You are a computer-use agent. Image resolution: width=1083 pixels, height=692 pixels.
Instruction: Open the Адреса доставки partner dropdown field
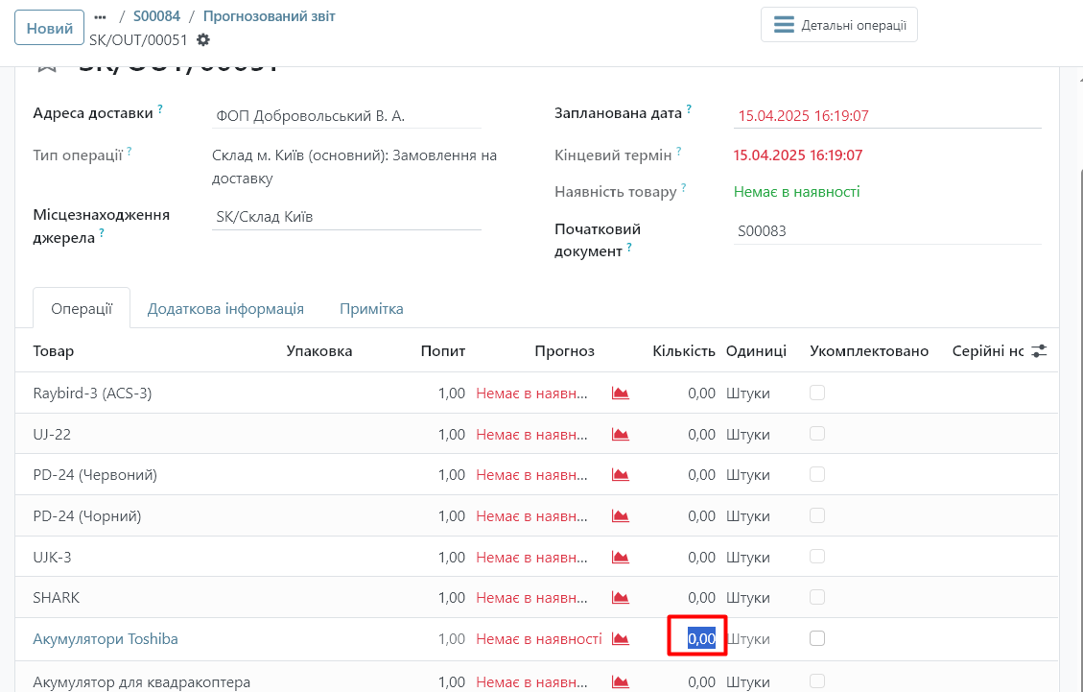[x=345, y=116]
